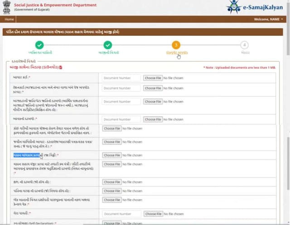Choose file for BPL certificate row
Viewport: 290px width, 225px height.
111,182
